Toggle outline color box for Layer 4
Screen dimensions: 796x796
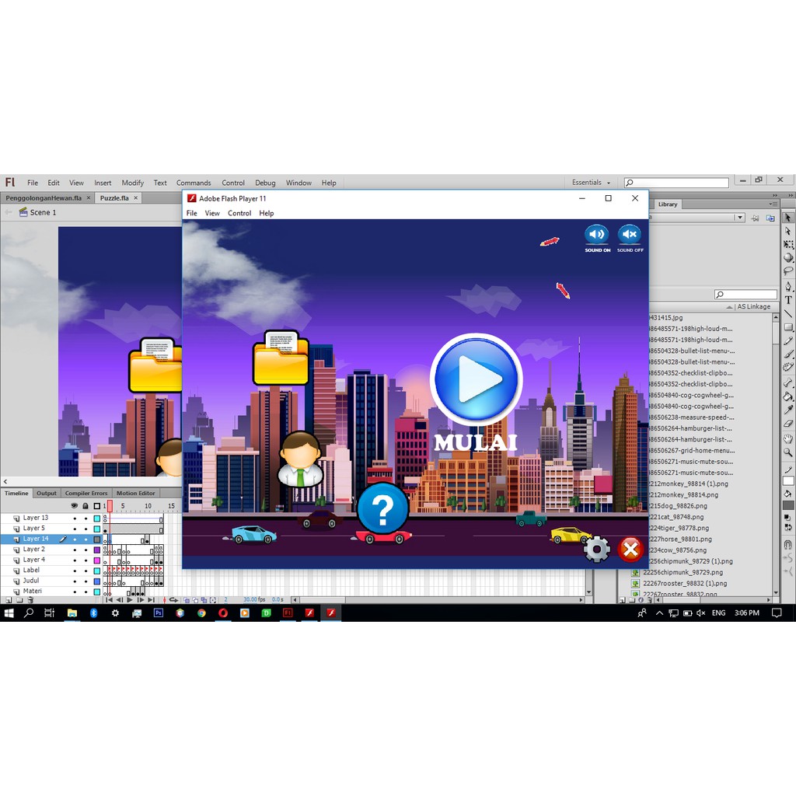coord(97,560)
